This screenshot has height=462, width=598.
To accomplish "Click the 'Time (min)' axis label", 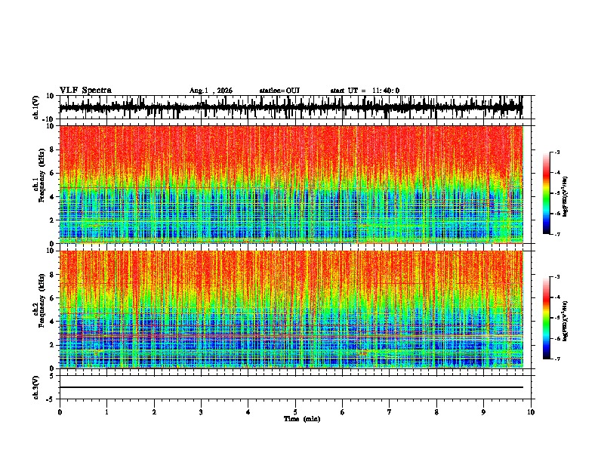I will coord(302,419).
